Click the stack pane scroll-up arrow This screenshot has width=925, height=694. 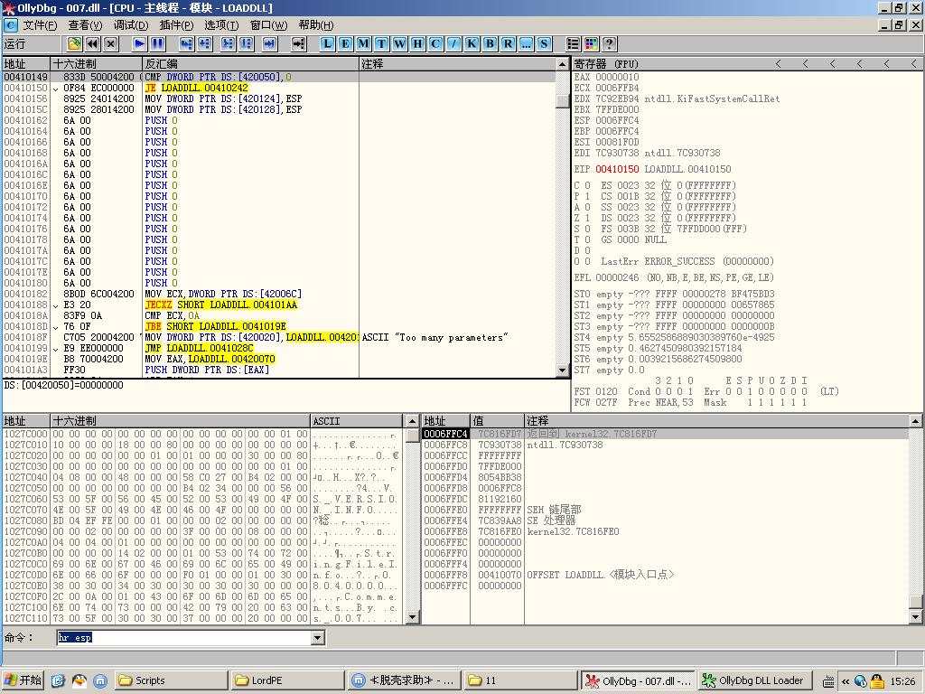[x=915, y=421]
